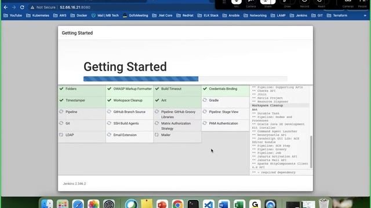
Task: Click the install log scrollbar
Action: tap(311, 151)
